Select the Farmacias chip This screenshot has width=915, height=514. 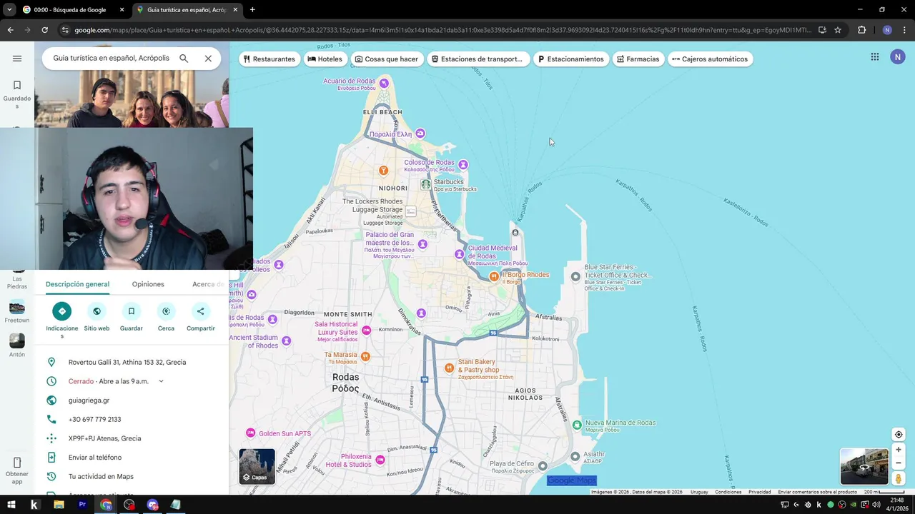[638, 59]
